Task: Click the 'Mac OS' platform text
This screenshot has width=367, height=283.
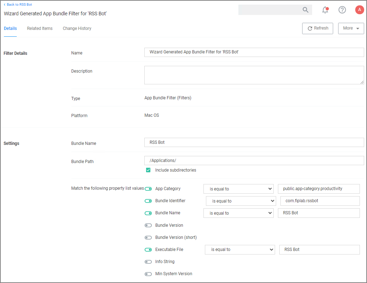Action: tap(152, 115)
